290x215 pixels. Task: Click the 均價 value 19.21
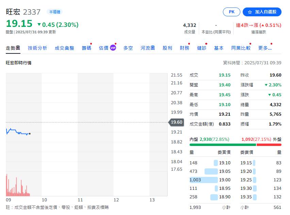click(x=225, y=114)
